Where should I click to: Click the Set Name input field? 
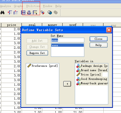point(68,40)
